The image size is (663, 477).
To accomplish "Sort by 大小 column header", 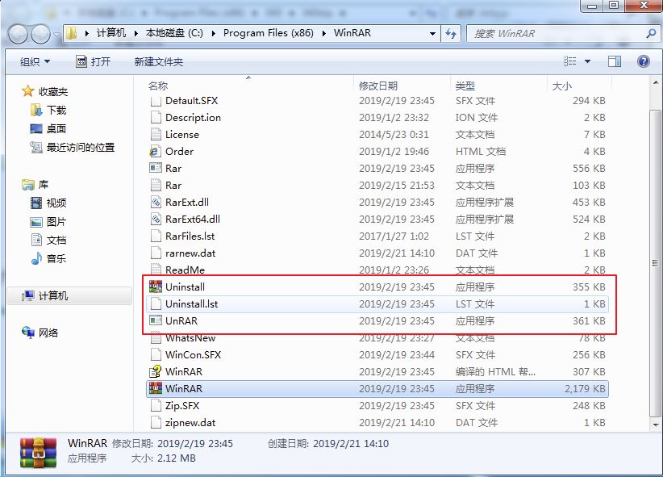I will [579, 86].
